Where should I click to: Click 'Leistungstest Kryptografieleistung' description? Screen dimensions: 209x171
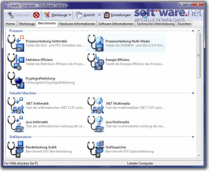click(50, 82)
